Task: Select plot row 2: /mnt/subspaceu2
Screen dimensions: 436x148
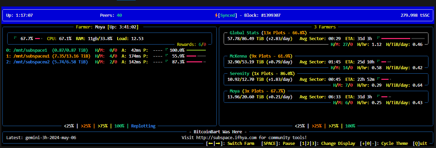Action: pyautogui.click(x=107, y=62)
